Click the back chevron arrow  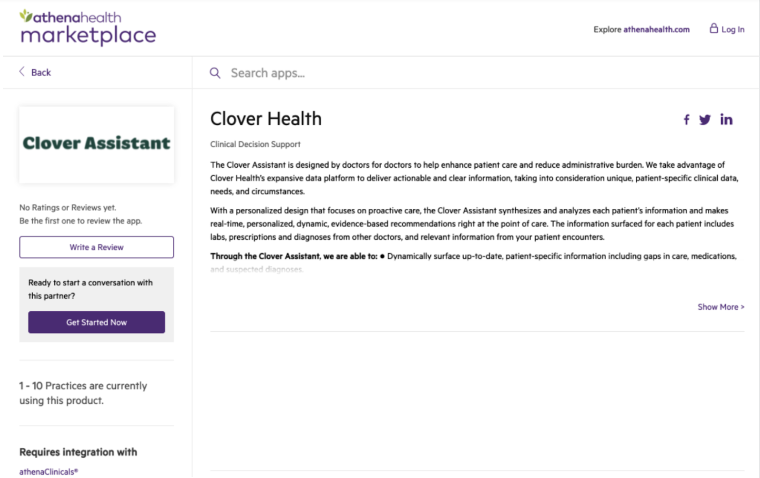[x=22, y=72]
